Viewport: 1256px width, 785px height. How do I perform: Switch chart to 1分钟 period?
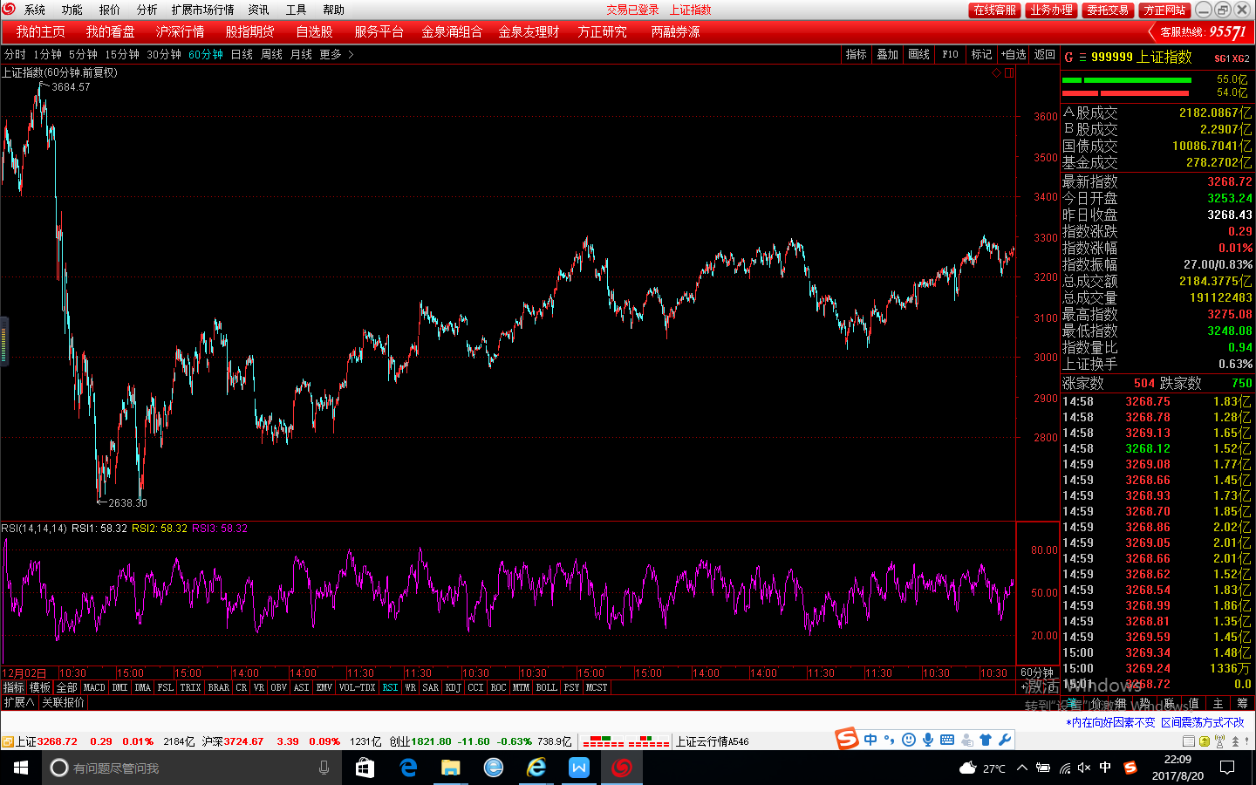(x=47, y=54)
